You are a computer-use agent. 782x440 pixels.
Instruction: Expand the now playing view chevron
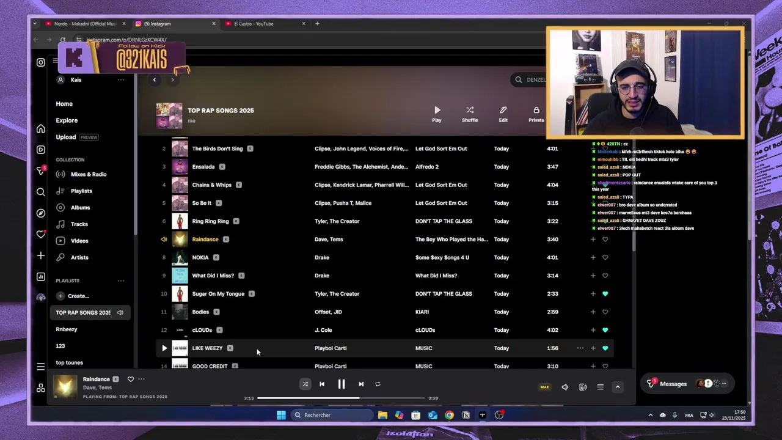(x=618, y=387)
